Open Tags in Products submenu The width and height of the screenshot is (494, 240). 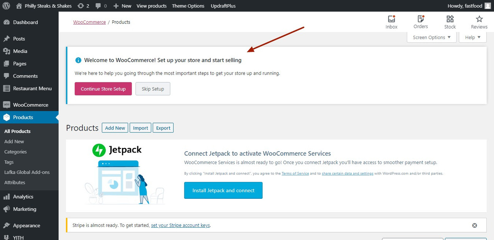[9, 162]
